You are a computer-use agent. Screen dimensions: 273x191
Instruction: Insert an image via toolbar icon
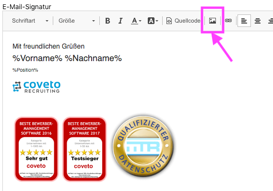coord(213,21)
